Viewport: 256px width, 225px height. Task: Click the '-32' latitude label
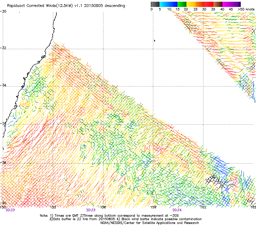[x=3, y=48]
